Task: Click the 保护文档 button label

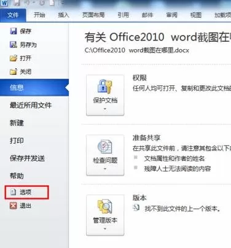Action: (105, 100)
